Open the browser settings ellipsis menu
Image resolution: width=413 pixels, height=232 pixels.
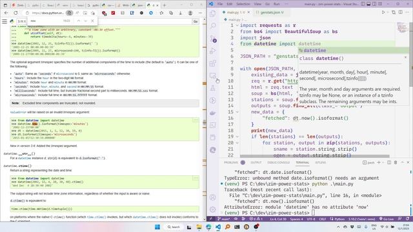(201, 13)
